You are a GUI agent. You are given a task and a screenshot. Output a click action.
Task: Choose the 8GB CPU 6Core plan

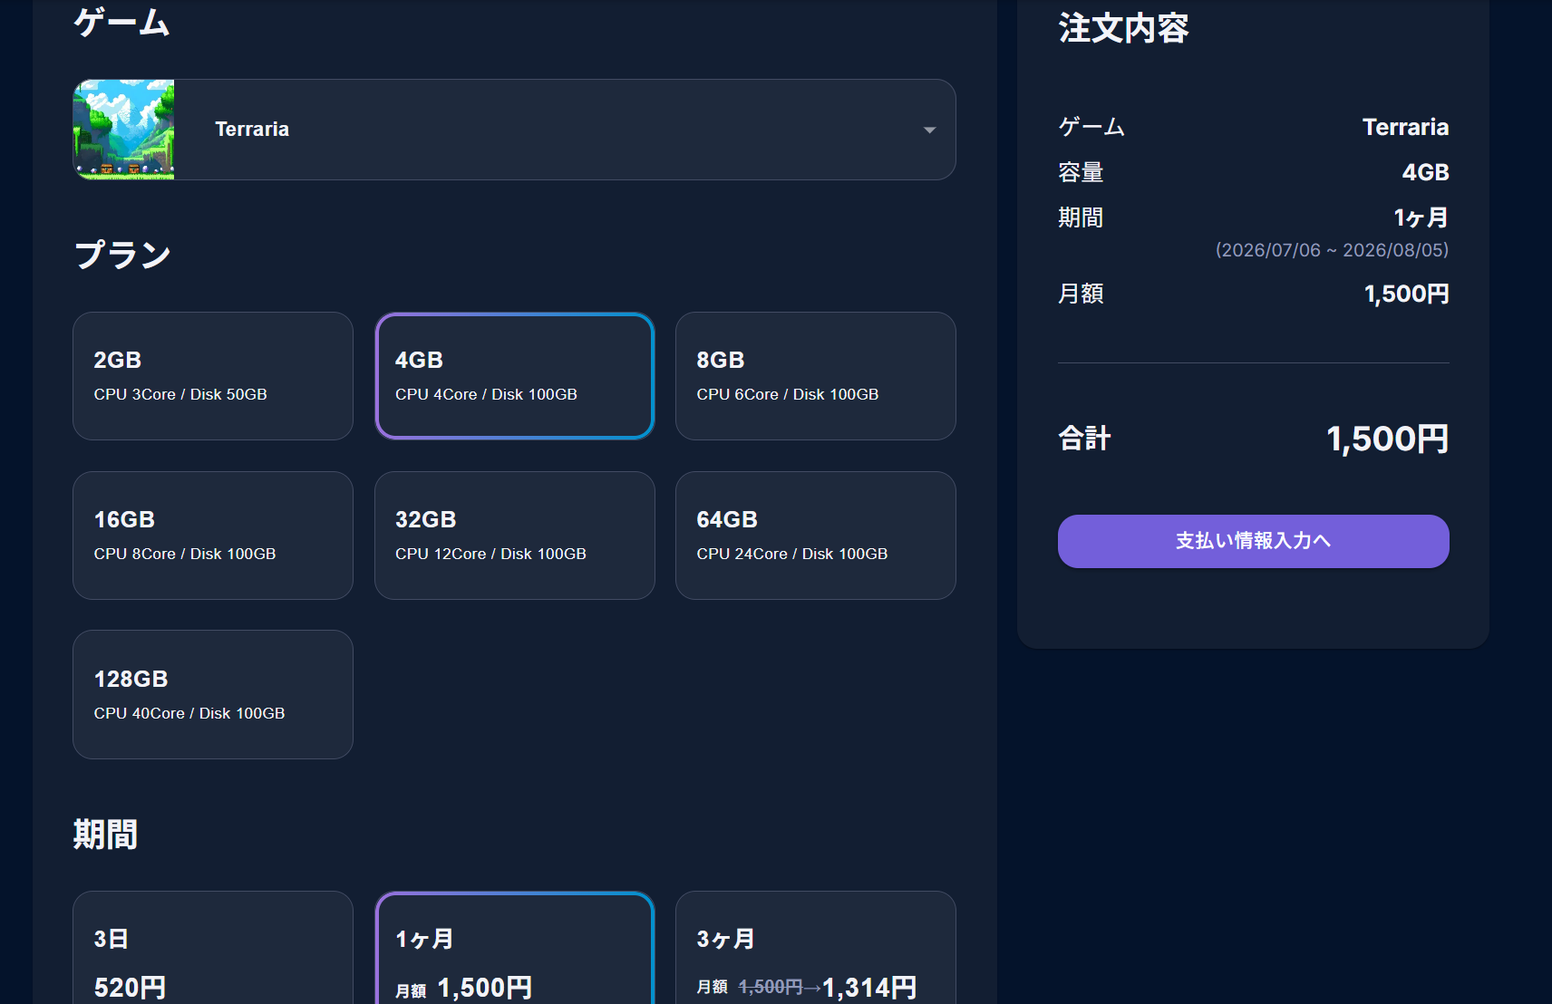816,376
